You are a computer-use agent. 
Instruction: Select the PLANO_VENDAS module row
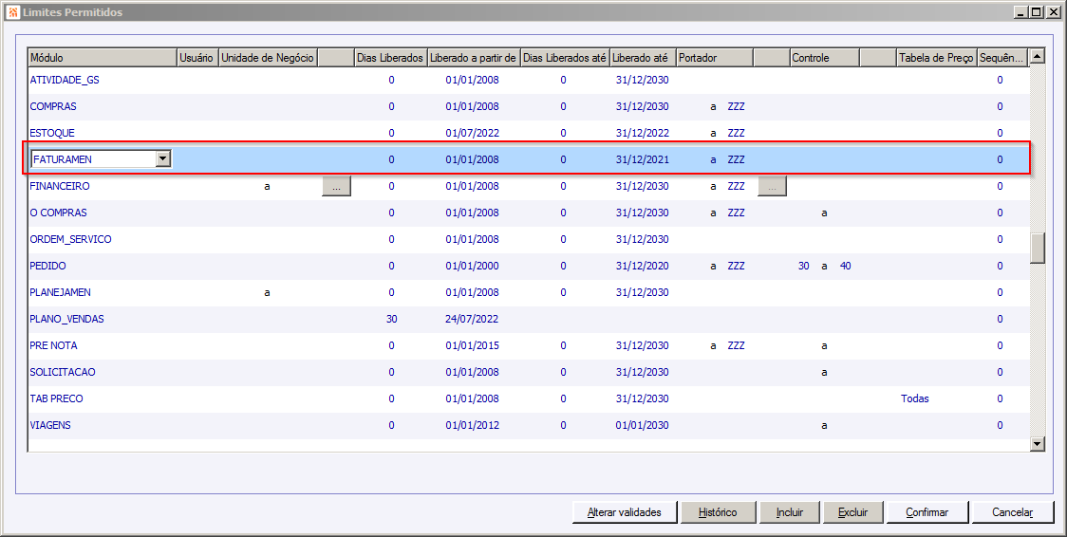coord(528,319)
